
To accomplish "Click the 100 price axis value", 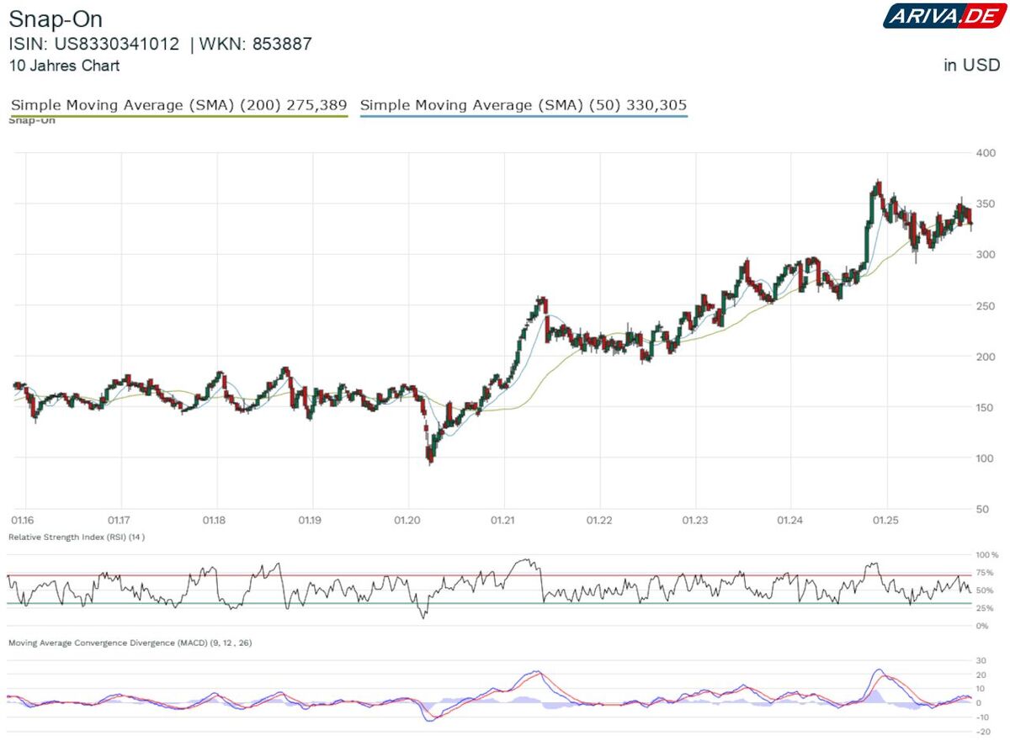I will [986, 458].
